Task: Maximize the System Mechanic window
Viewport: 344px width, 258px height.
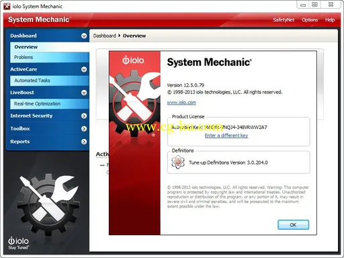Action: coord(314,5)
